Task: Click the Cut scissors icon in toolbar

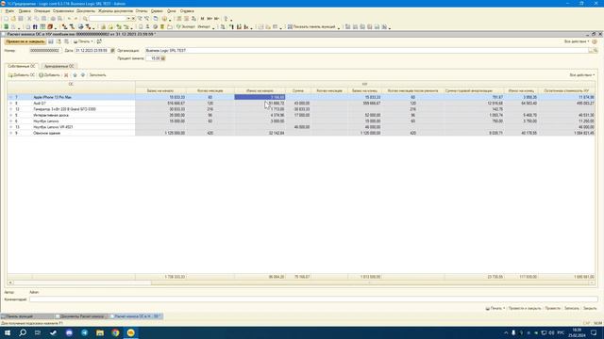Action: (29, 19)
